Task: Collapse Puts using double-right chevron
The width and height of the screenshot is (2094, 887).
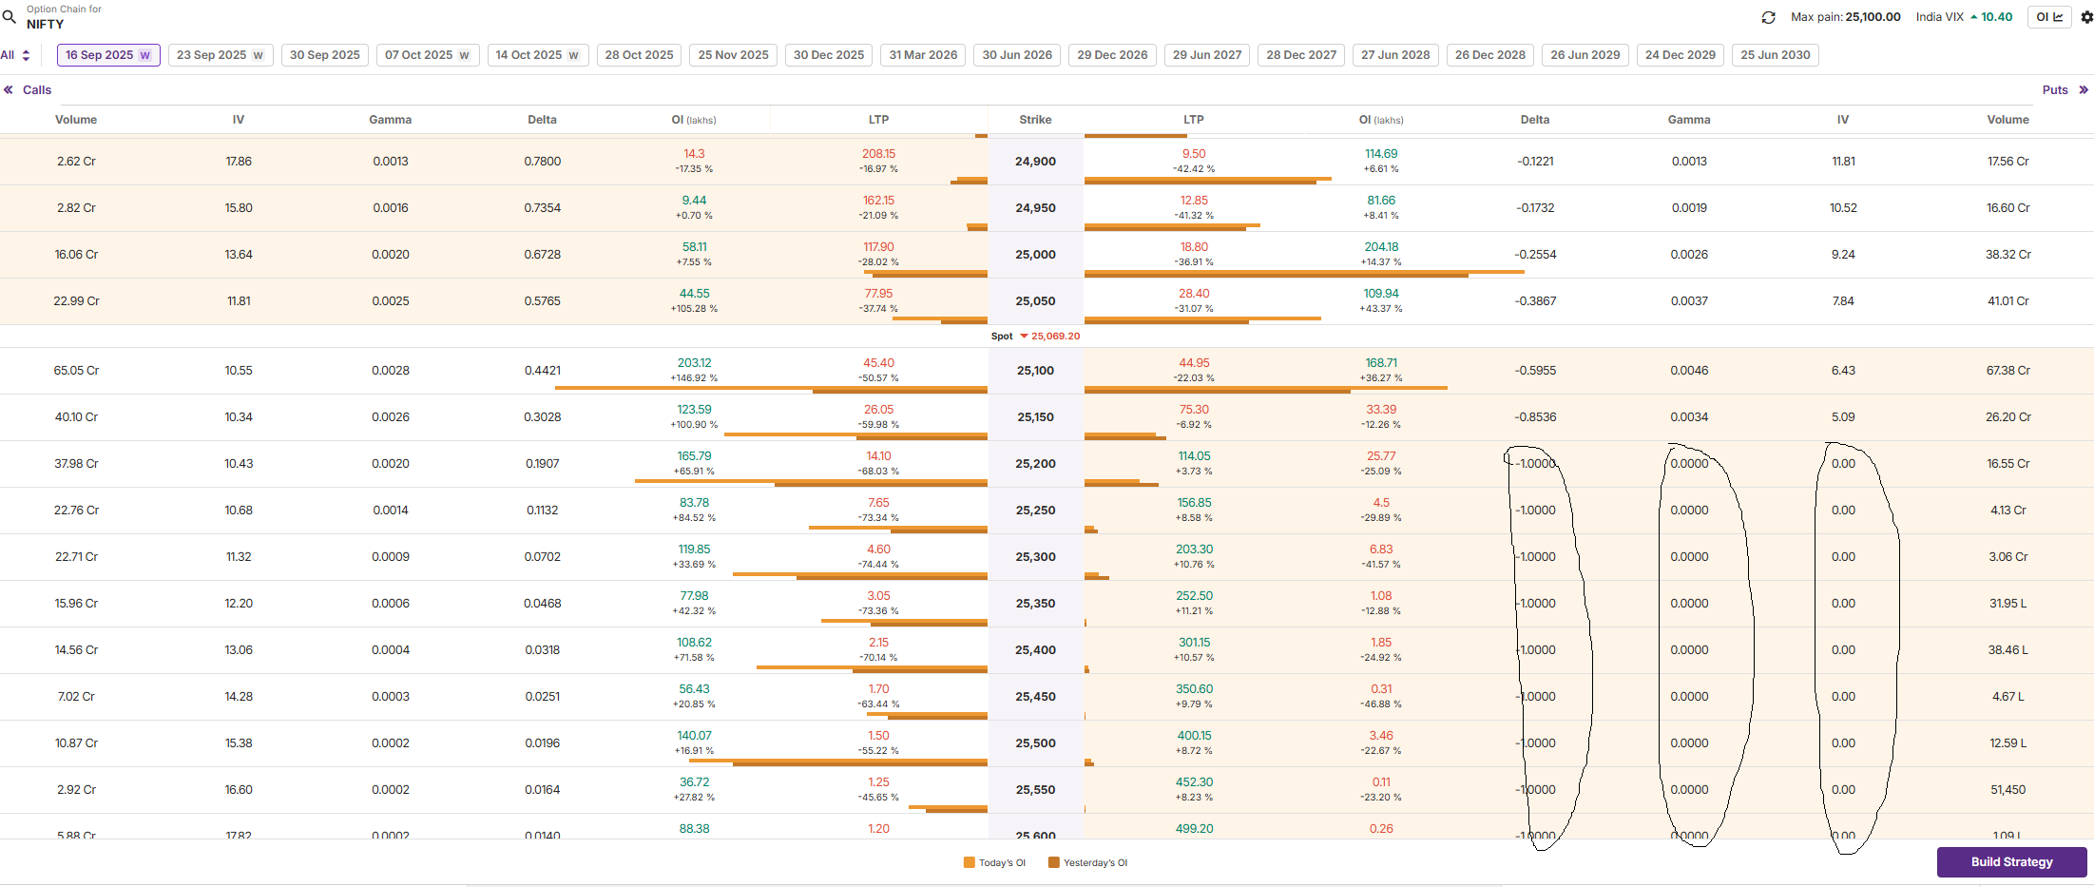Action: [x=2084, y=90]
